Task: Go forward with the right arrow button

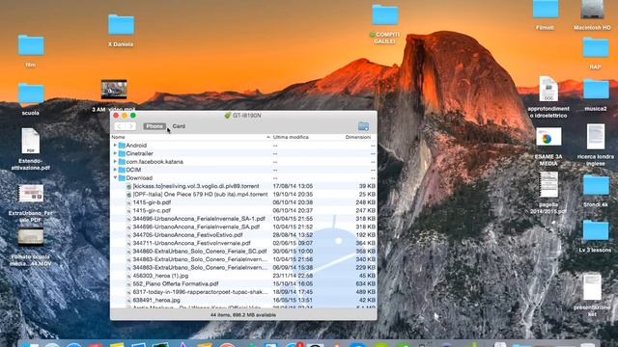Action: pyautogui.click(x=131, y=126)
